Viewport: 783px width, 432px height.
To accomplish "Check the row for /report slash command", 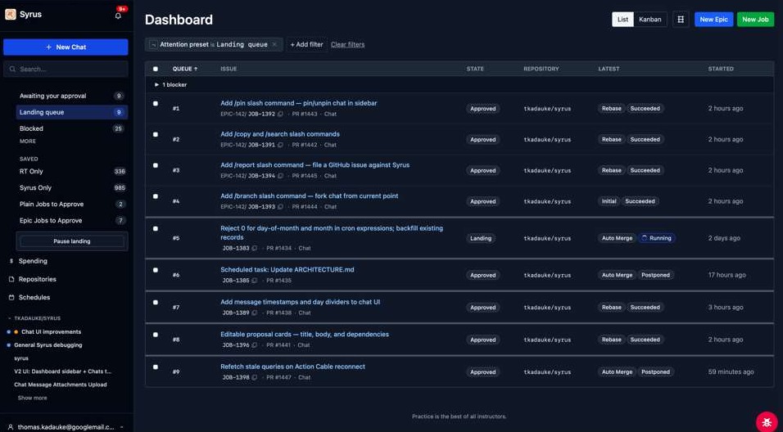I will coord(156,165).
